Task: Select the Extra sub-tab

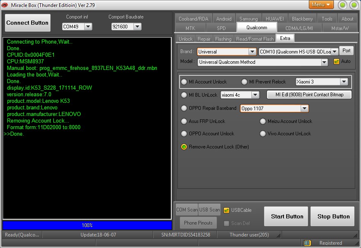Action: tap(285, 38)
